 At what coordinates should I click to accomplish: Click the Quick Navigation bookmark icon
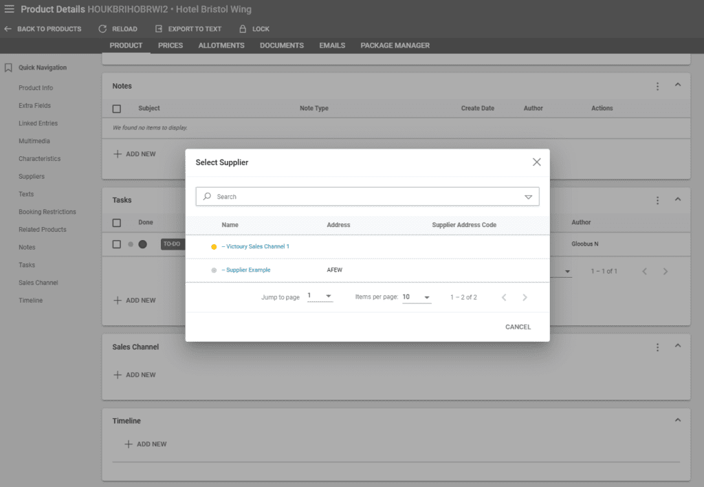click(x=8, y=67)
